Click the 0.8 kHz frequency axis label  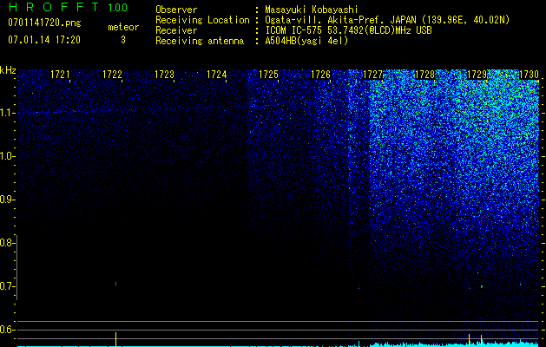coord(7,243)
